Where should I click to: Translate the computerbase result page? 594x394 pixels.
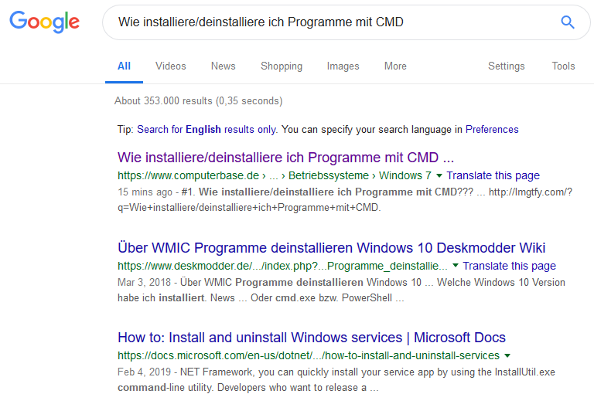tap(493, 175)
